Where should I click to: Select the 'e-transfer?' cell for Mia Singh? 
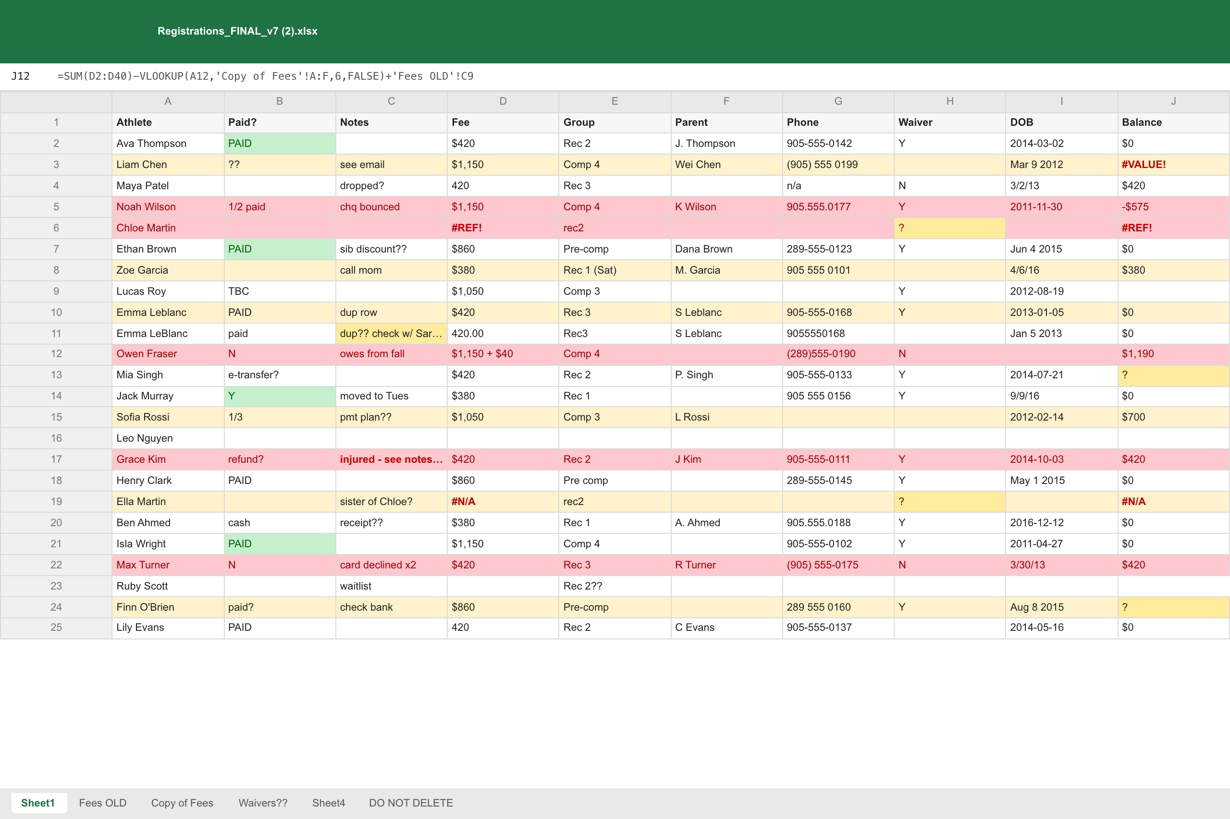[280, 375]
